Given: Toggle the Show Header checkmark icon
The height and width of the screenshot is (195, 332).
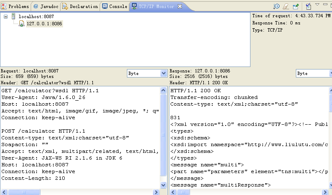Looking at the screenshot, I should (x=308, y=6).
